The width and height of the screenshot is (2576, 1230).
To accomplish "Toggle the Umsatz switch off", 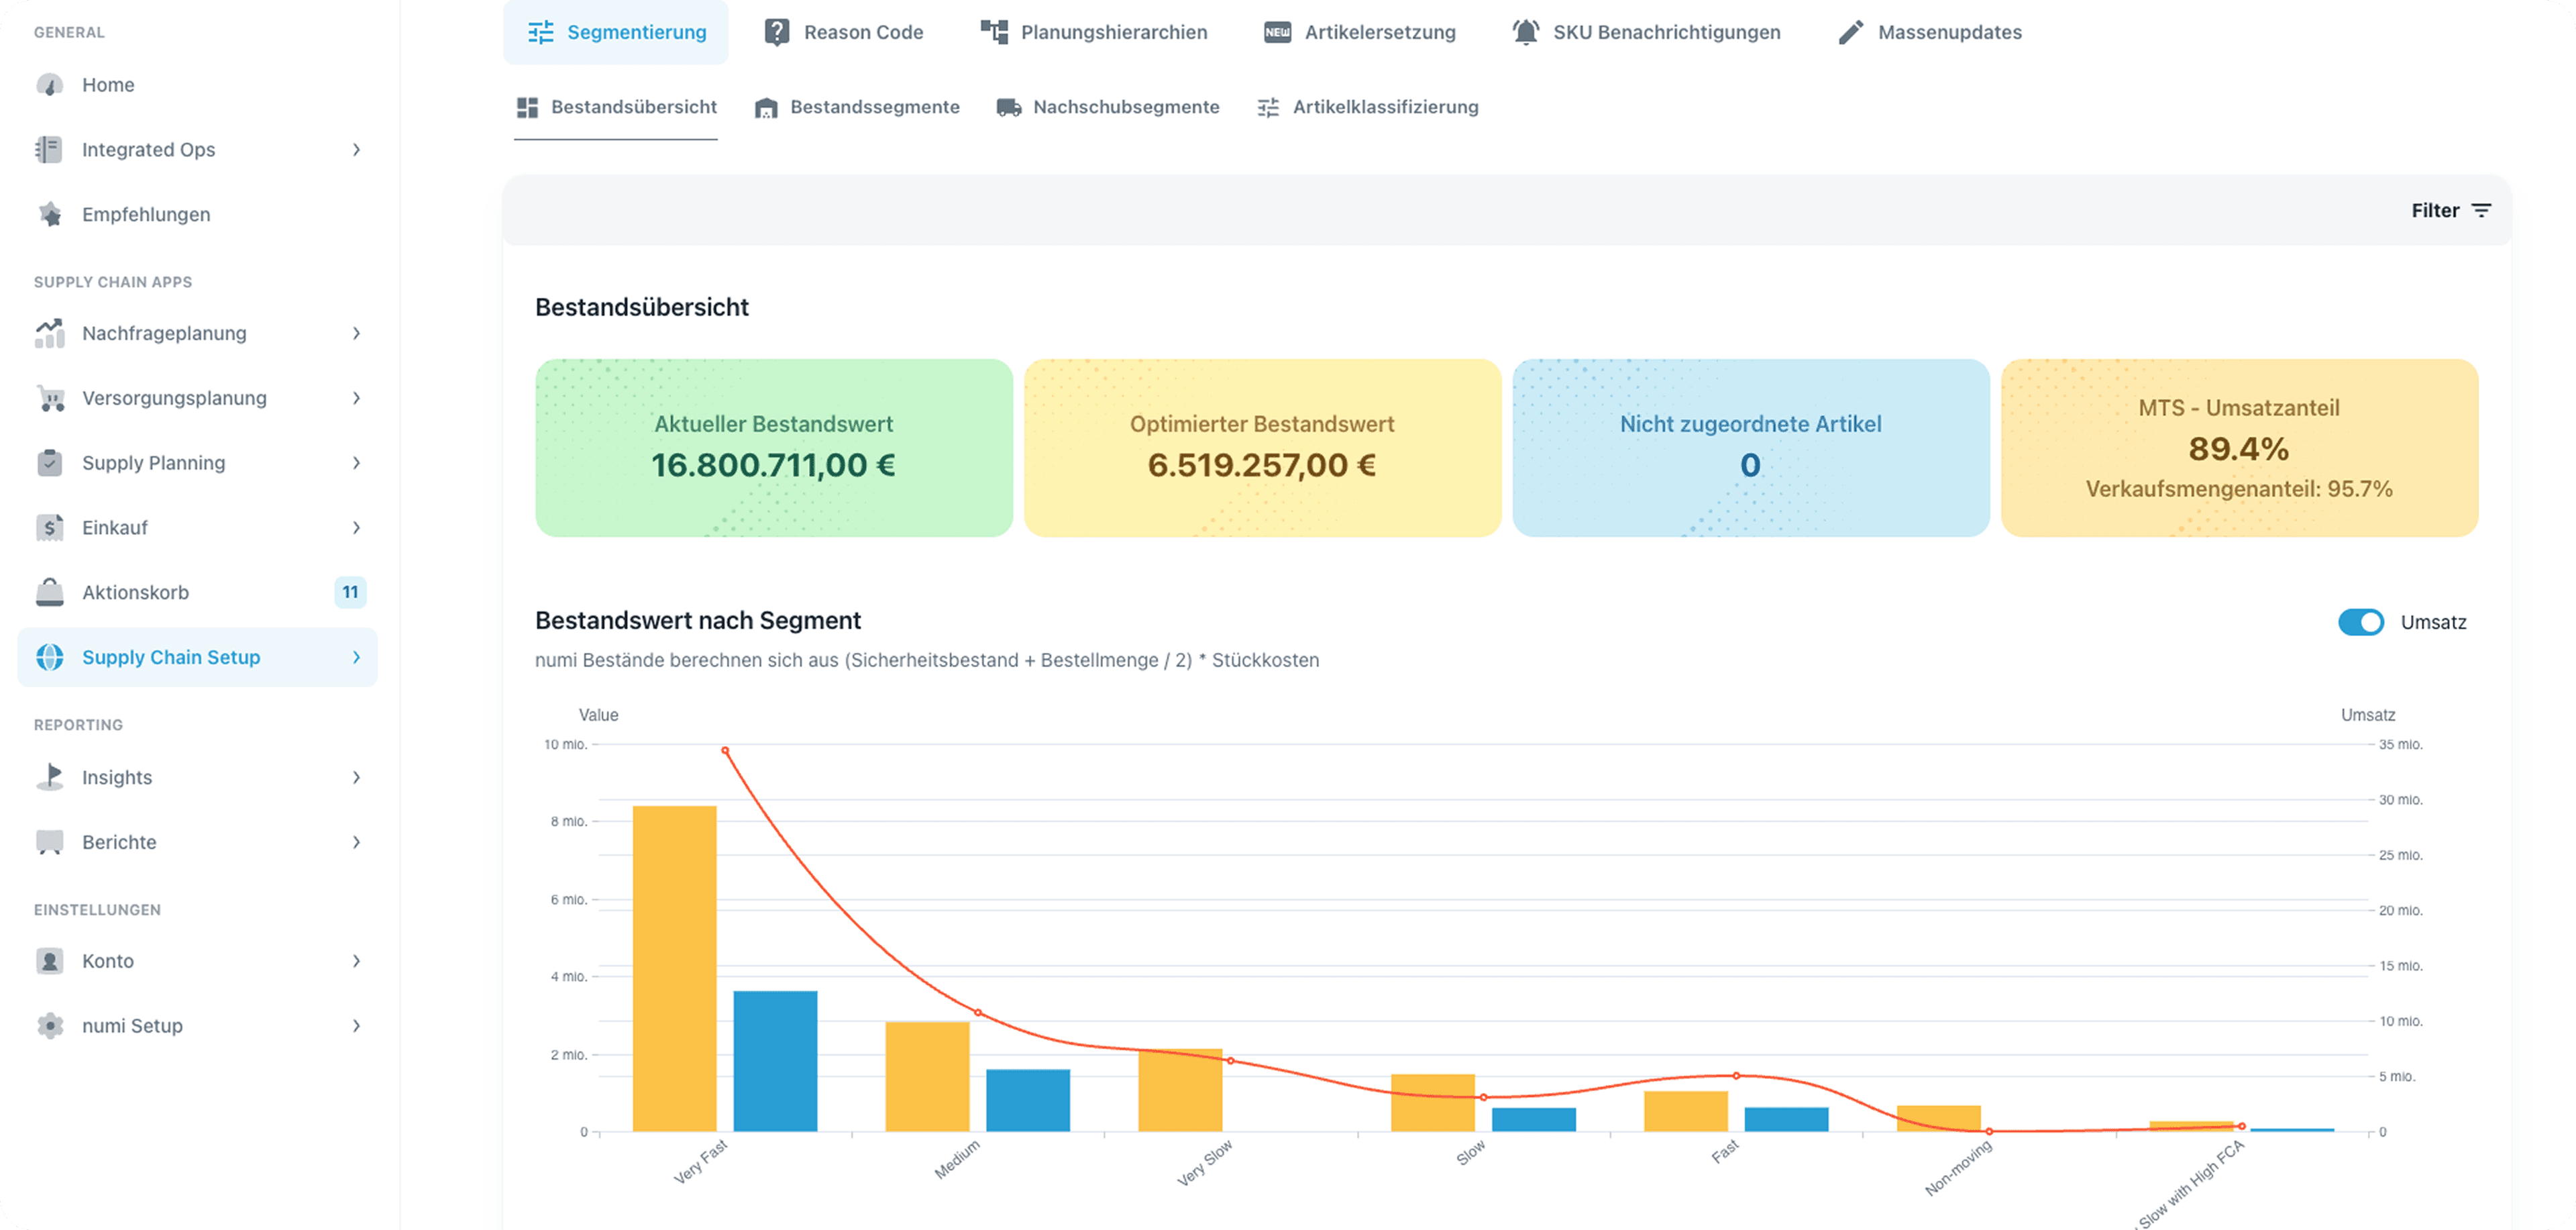I will (x=2361, y=622).
